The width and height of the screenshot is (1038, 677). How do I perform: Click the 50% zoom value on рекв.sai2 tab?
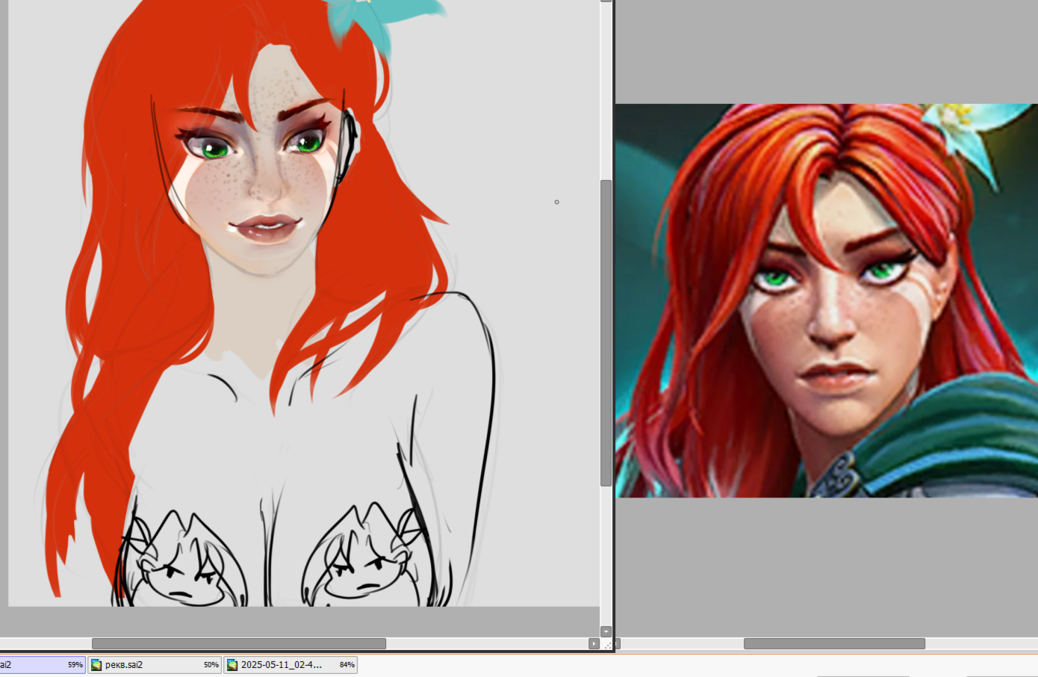[211, 665]
